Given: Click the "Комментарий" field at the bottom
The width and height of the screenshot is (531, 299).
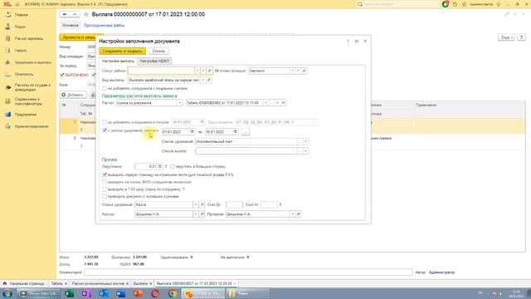Looking at the screenshot, I should point(248,272).
